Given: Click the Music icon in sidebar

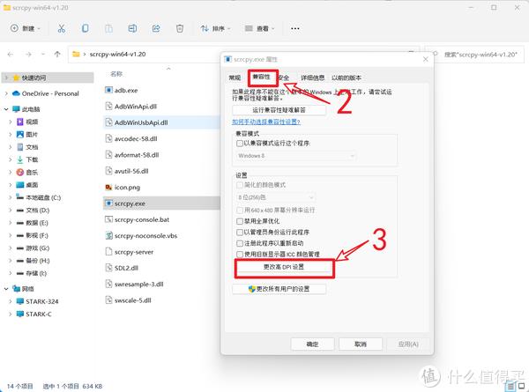Looking at the screenshot, I should pyautogui.click(x=20, y=173).
